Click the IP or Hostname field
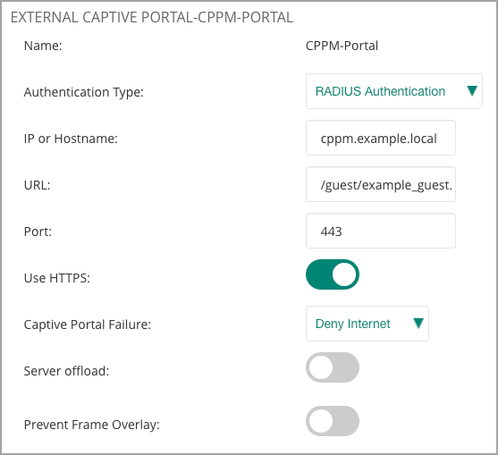This screenshot has width=498, height=455. 381,138
